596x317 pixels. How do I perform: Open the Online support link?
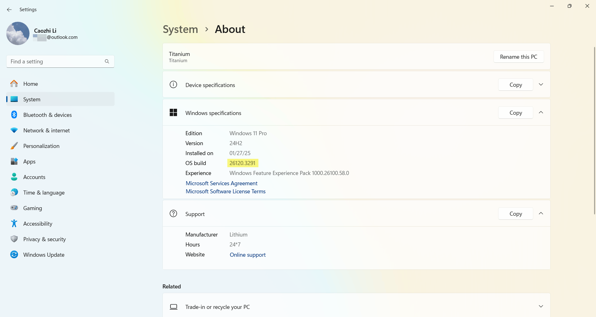pos(248,255)
